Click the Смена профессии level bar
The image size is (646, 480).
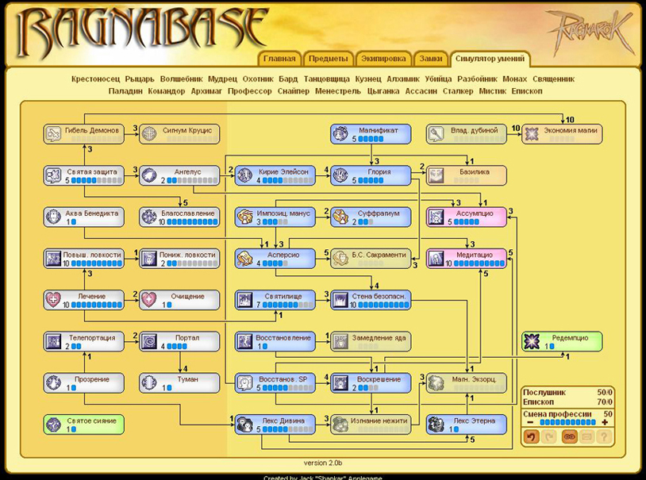point(567,422)
